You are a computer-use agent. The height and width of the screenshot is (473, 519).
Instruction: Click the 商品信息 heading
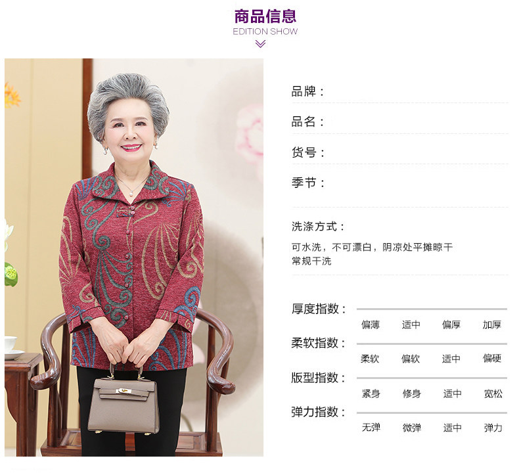click(265, 16)
